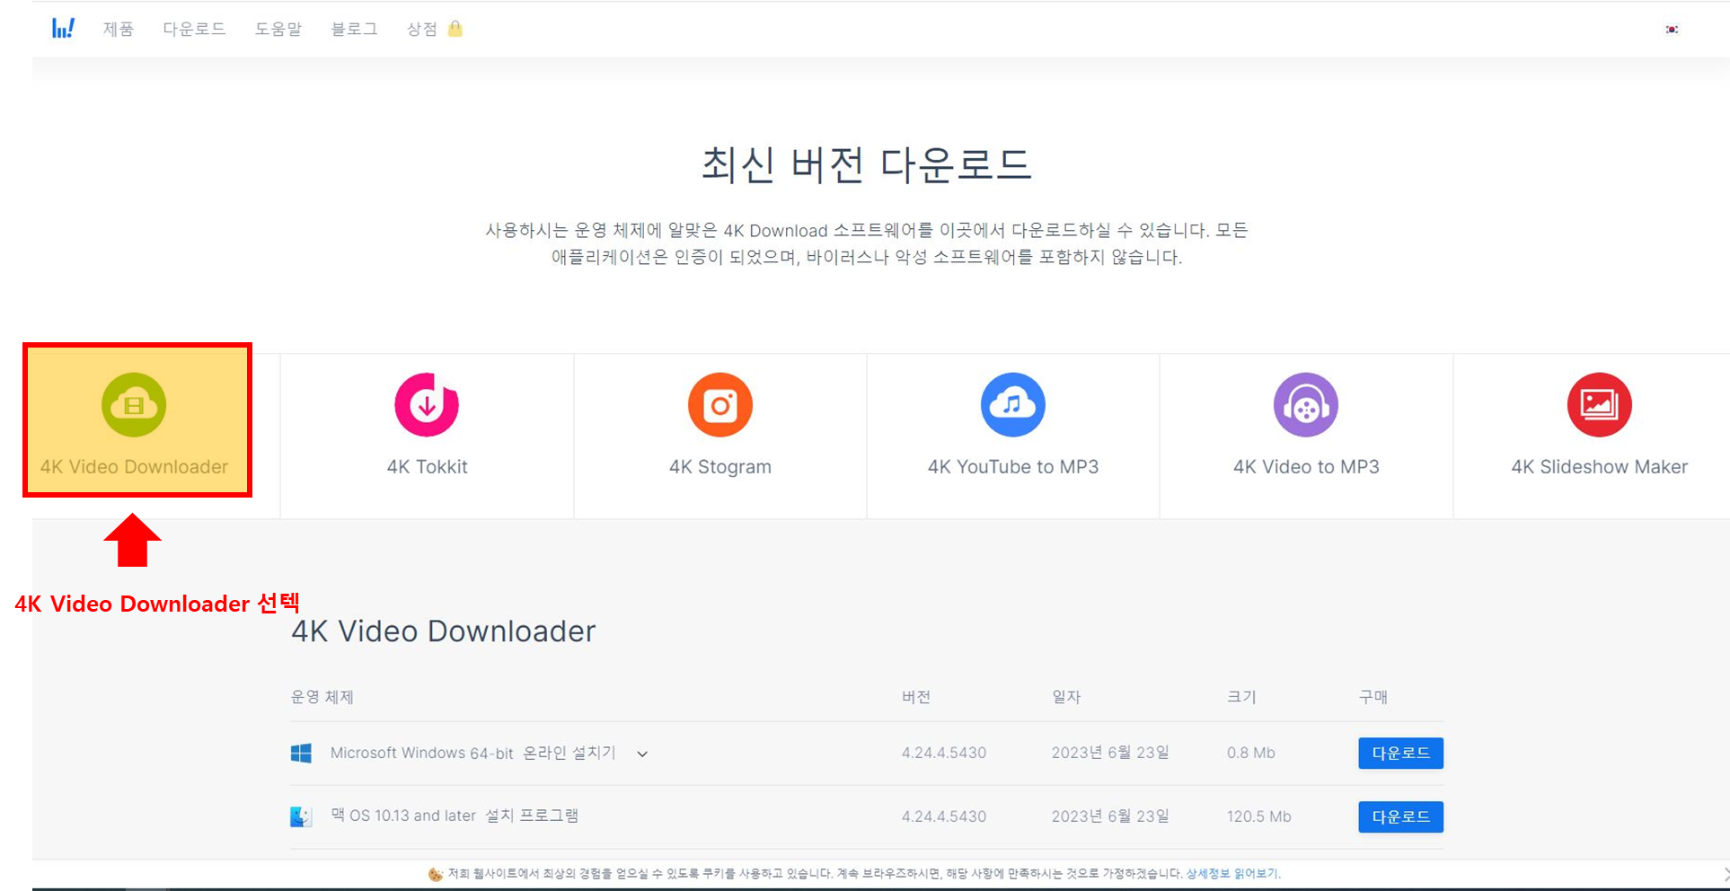
Task: Click the shopping bag icon next to 상점
Action: (455, 29)
